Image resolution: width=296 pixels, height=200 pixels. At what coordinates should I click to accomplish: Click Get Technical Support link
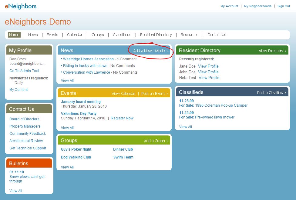[28, 148]
